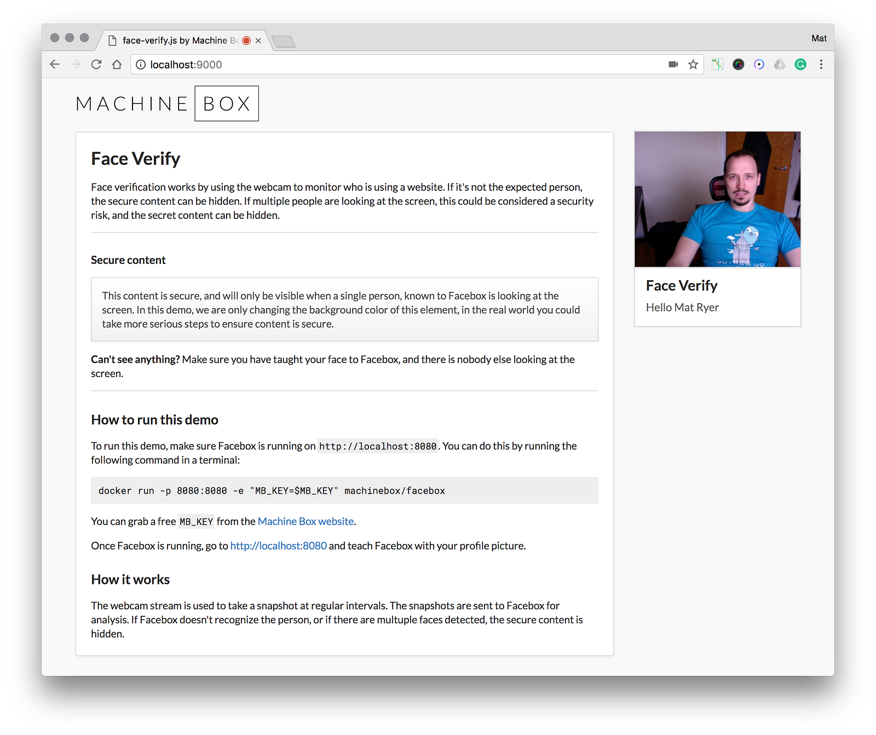Open the green Grammarly extension icon
876x735 pixels.
point(800,65)
